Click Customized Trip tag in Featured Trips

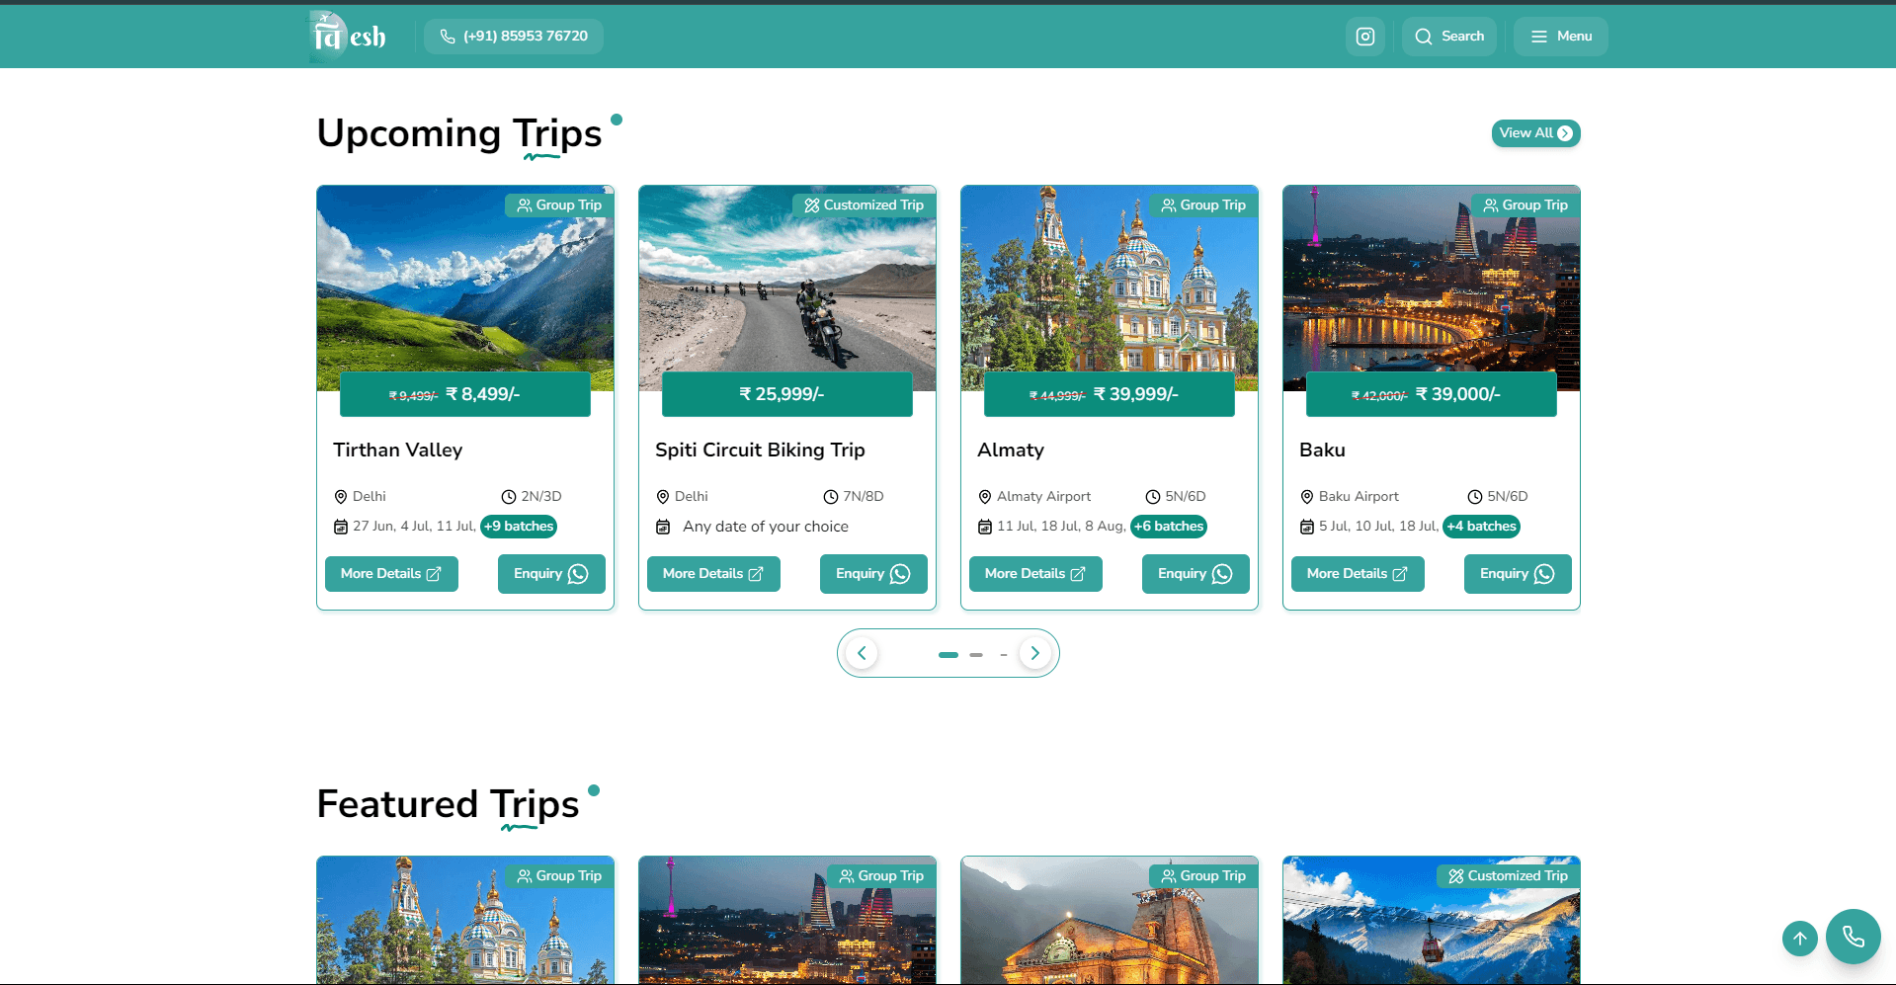click(x=1508, y=876)
